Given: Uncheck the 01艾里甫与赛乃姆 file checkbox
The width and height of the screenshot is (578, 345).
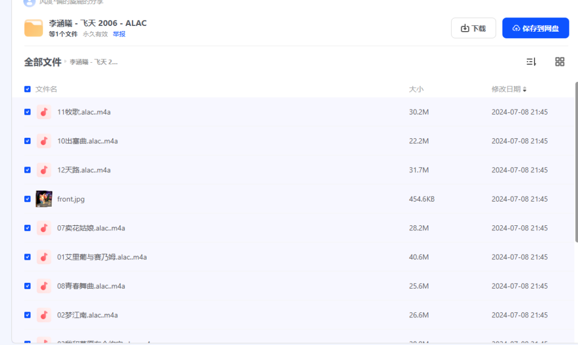Looking at the screenshot, I should click(x=27, y=257).
